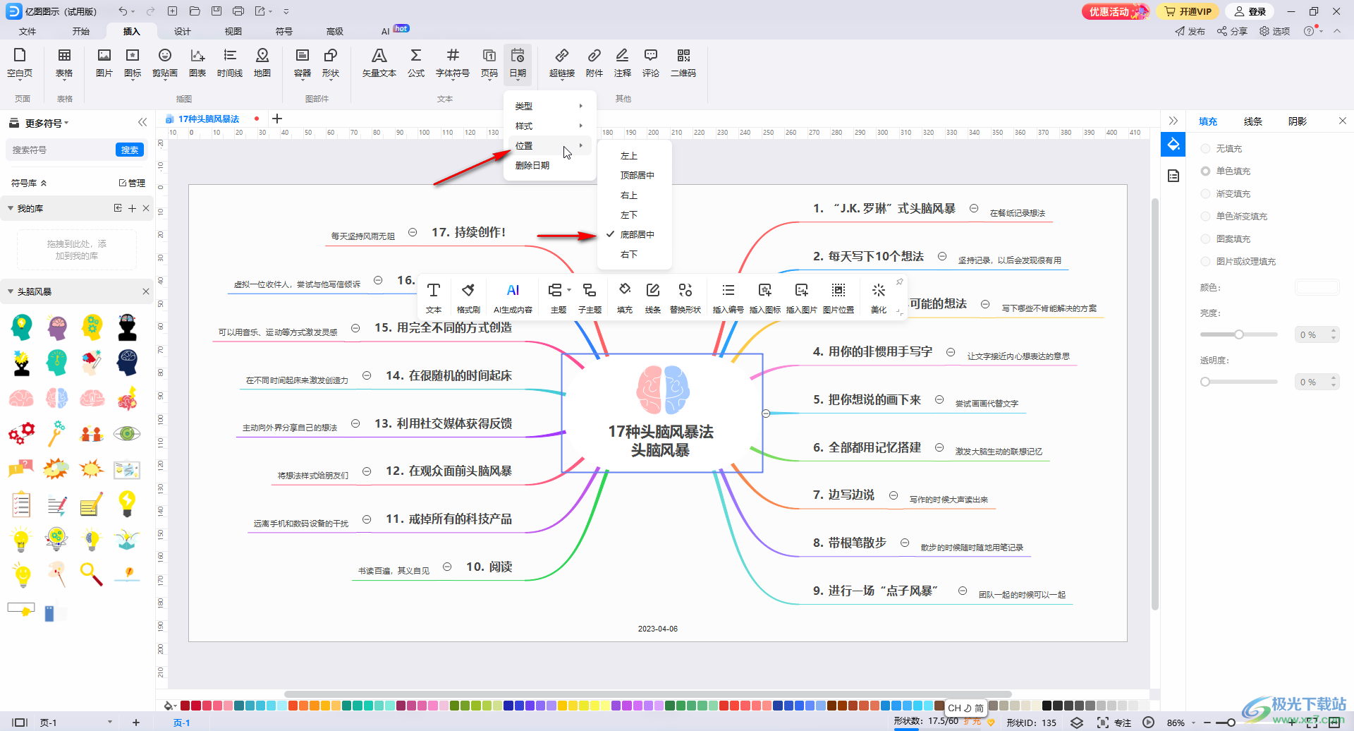
Task: Insert vector text (矢量文本)
Action: click(379, 63)
